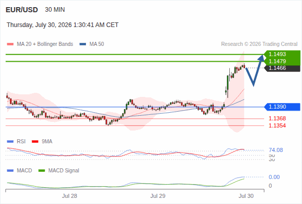
Task: Click the RSI legend label
Action: click(21, 142)
